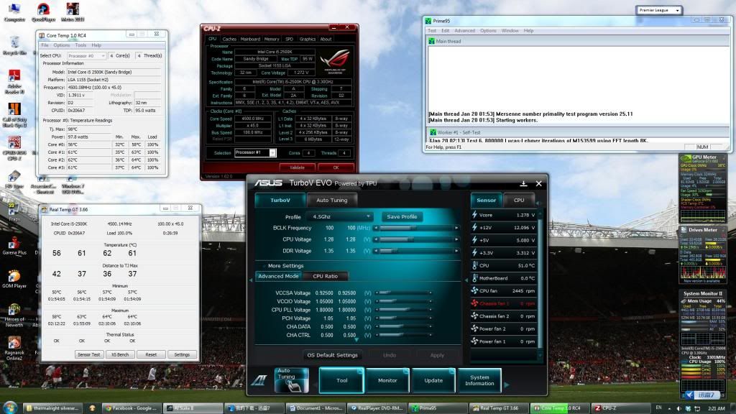Open the TurboV Profile 4.5Ghz dropdown

click(340, 216)
